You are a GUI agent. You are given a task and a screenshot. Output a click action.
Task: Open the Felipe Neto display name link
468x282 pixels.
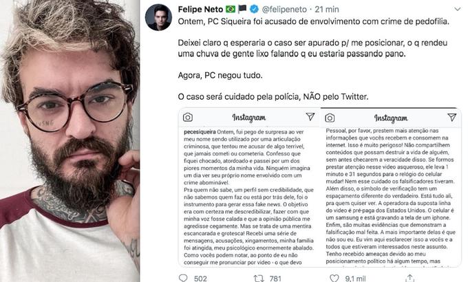(x=204, y=9)
